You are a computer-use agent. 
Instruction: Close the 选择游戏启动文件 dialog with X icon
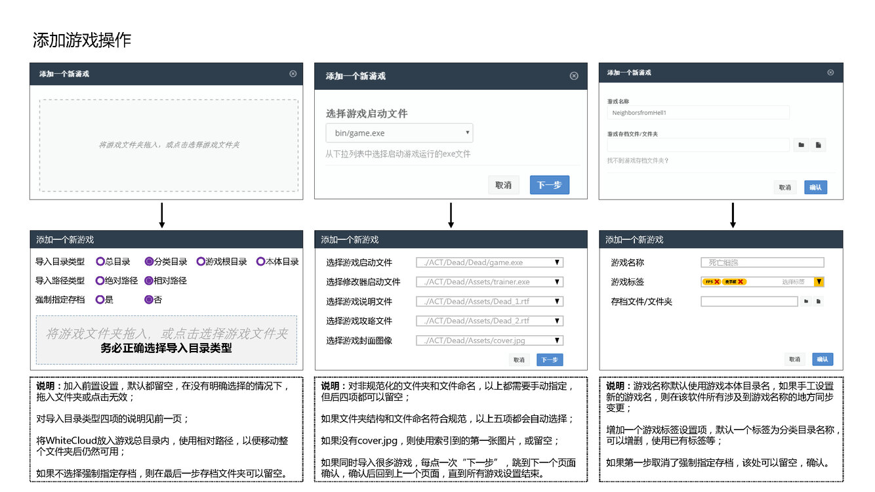coord(574,76)
